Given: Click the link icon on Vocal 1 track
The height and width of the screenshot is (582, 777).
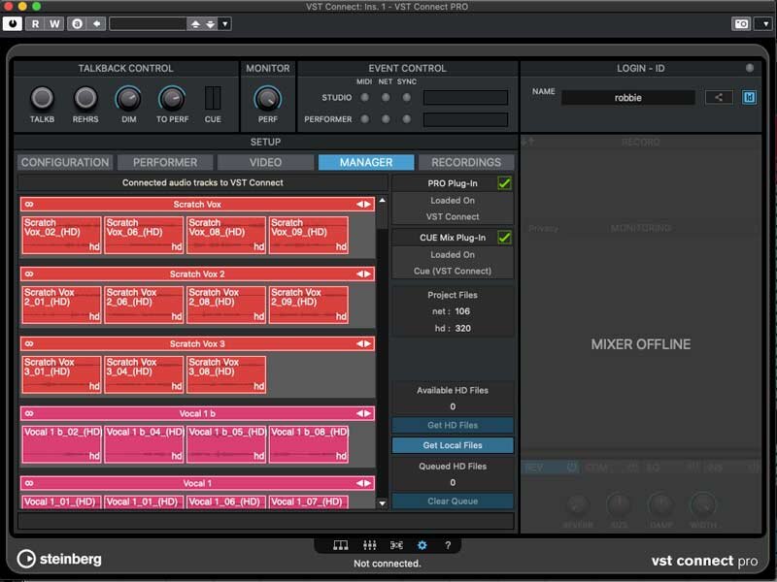Looking at the screenshot, I should pyautogui.click(x=29, y=483).
